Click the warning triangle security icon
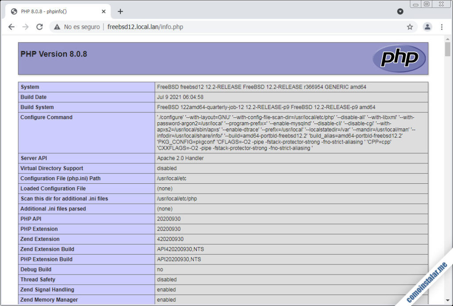Viewport: 453px width, 306px height. pyautogui.click(x=58, y=27)
